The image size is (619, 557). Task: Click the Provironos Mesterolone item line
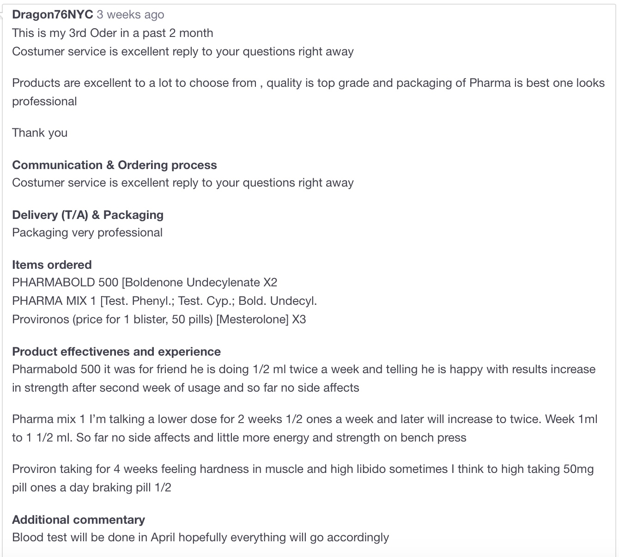(159, 320)
